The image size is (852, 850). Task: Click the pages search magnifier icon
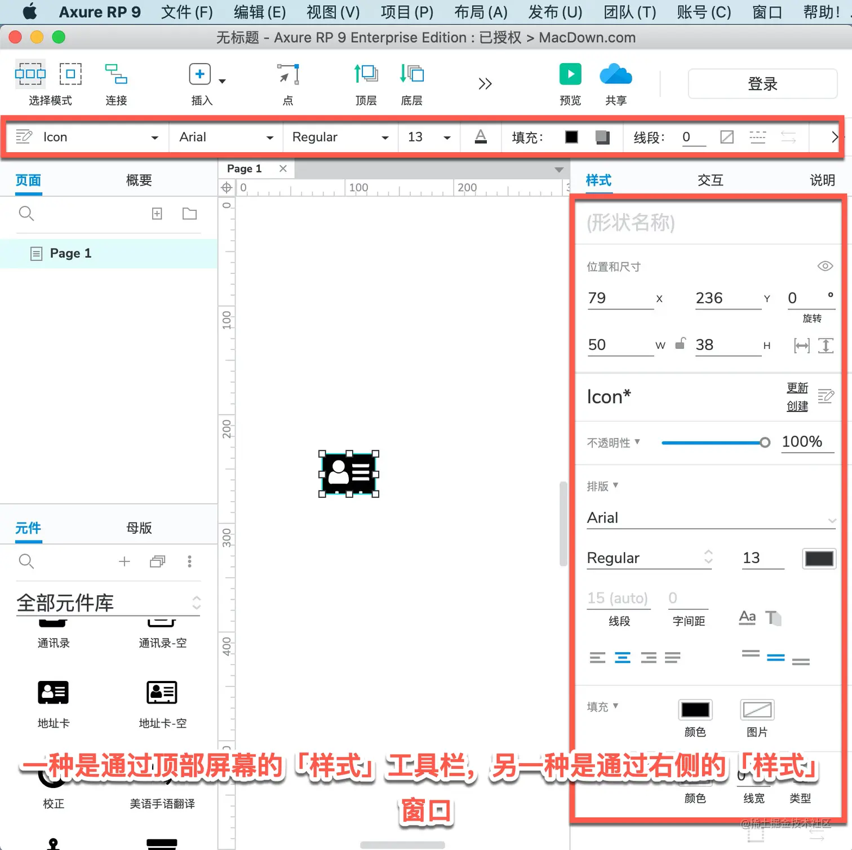(x=26, y=214)
